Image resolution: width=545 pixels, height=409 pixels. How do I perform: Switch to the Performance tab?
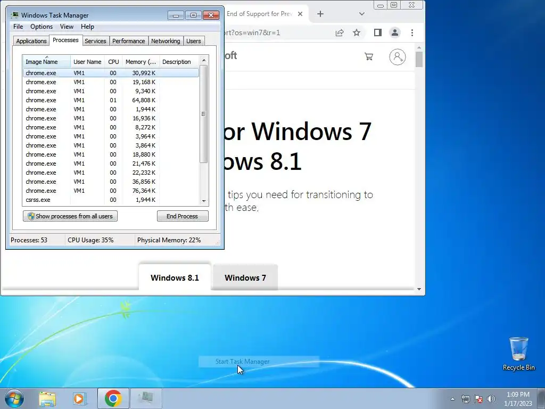(x=129, y=41)
